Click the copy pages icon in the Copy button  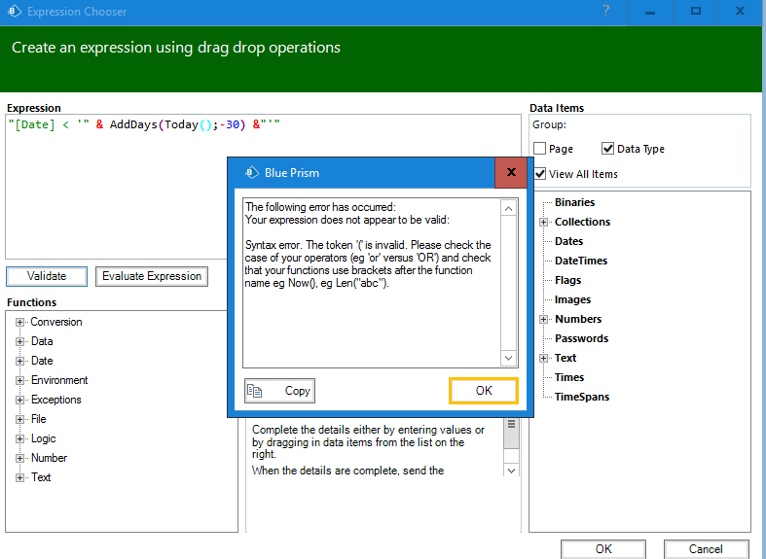[254, 391]
